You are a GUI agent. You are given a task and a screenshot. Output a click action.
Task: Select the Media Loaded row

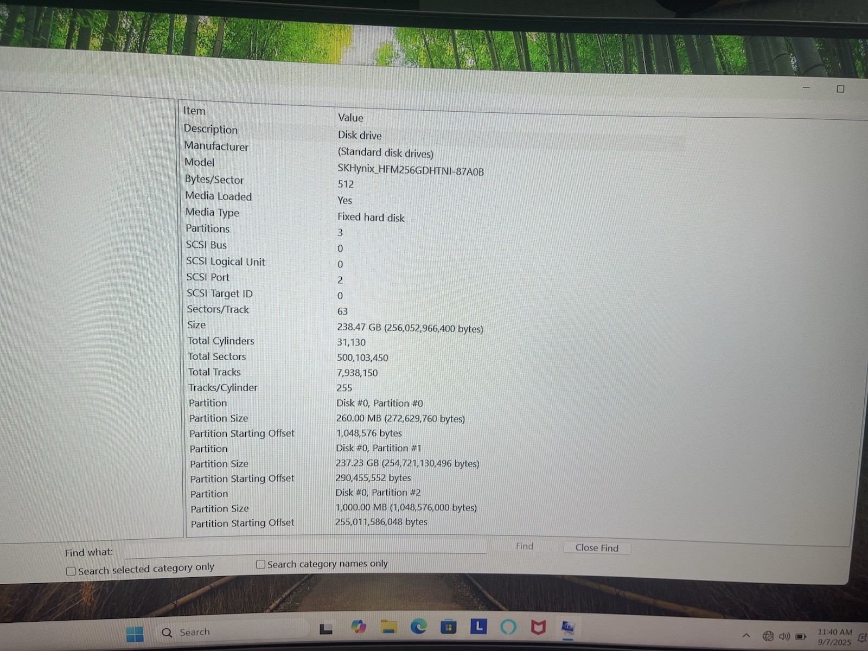tap(218, 196)
